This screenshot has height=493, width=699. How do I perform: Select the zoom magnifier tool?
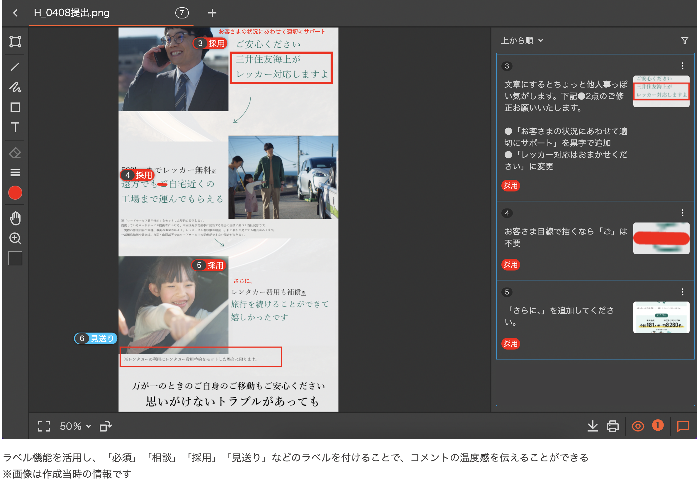point(15,239)
